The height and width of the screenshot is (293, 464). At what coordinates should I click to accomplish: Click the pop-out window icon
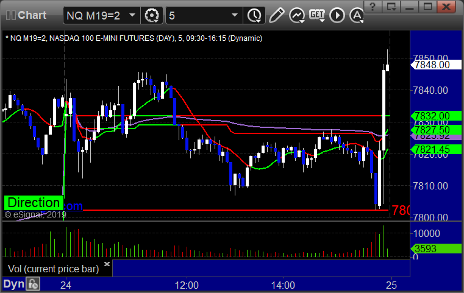click(x=391, y=6)
